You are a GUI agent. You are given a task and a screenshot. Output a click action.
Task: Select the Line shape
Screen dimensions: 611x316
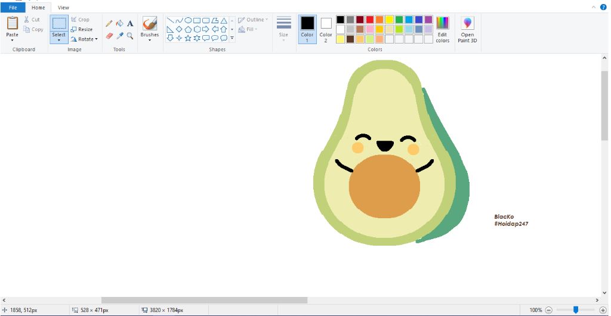pos(170,21)
